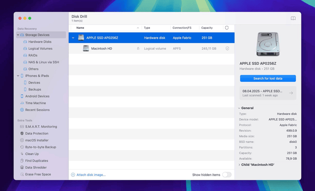The height and width of the screenshot is (191, 315).
Task: Collapse the iPhones & iPads sidebar group
Action: point(18,76)
